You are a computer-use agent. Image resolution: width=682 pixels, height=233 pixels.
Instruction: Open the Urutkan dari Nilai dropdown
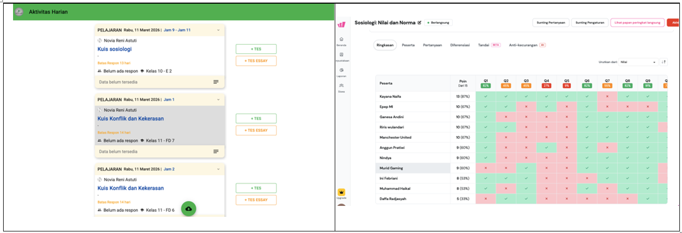coord(638,62)
